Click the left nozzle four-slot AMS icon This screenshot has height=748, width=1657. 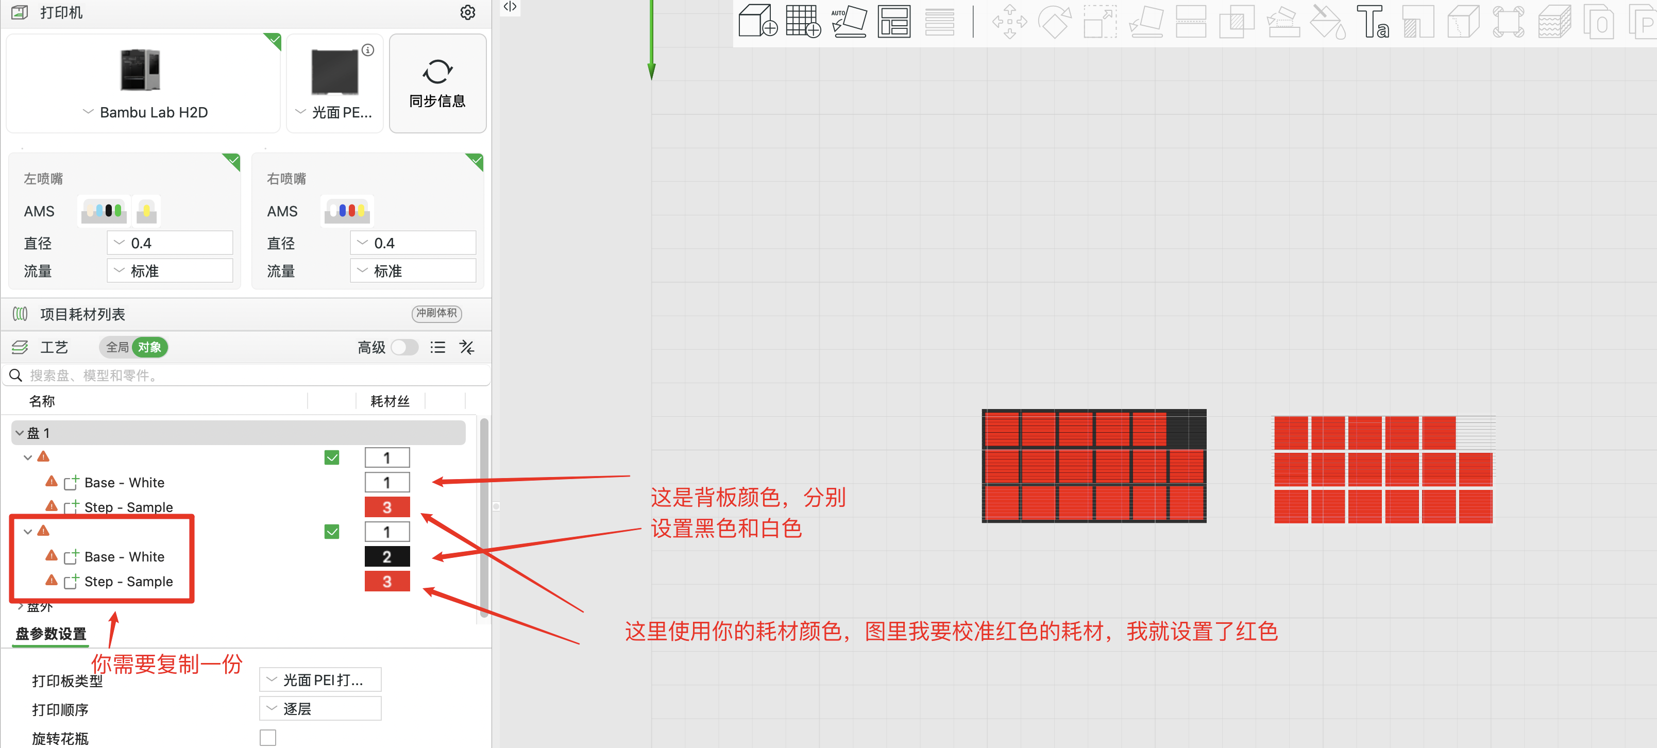tap(104, 211)
